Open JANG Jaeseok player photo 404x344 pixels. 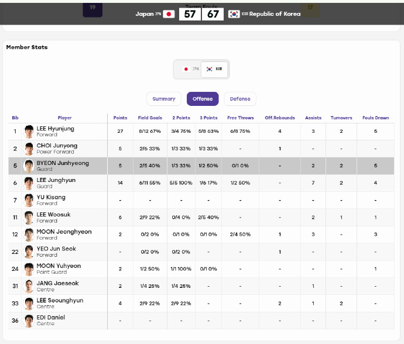pyautogui.click(x=29, y=286)
